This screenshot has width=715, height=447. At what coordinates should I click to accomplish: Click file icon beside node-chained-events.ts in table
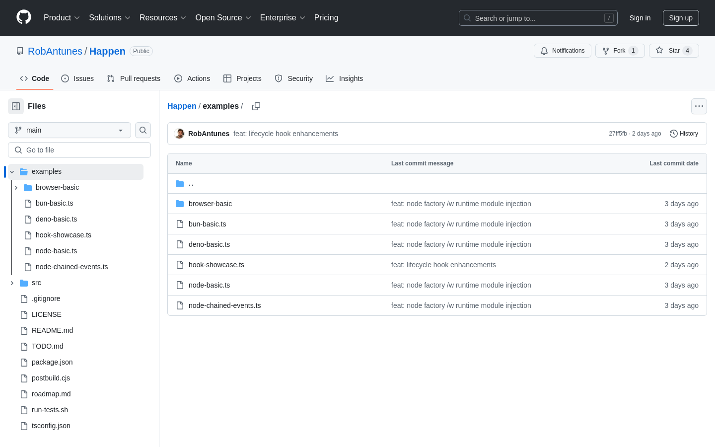[x=180, y=305]
